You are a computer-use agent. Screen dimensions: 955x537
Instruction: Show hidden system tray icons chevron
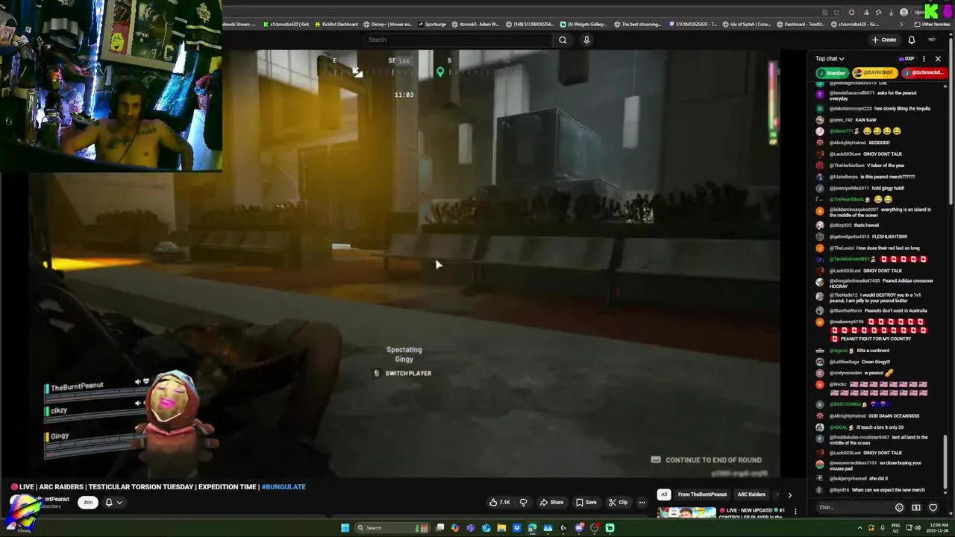[859, 528]
